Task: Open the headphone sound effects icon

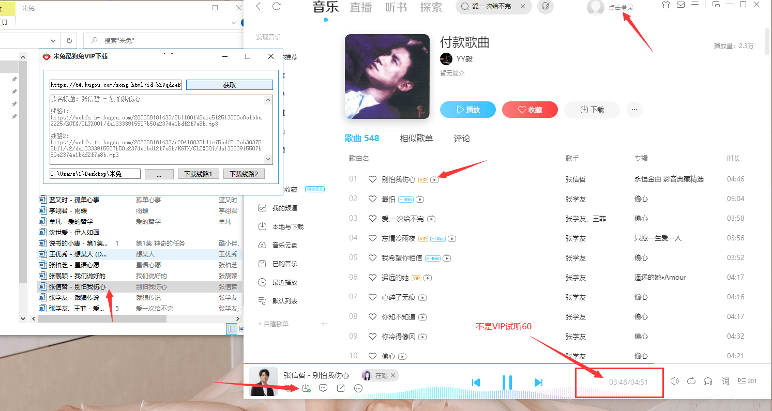Action: (x=708, y=381)
